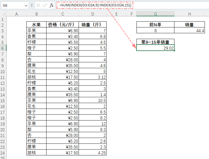Click the Insert Function fx icon
The width and height of the screenshot is (209, 159).
click(x=51, y=5)
